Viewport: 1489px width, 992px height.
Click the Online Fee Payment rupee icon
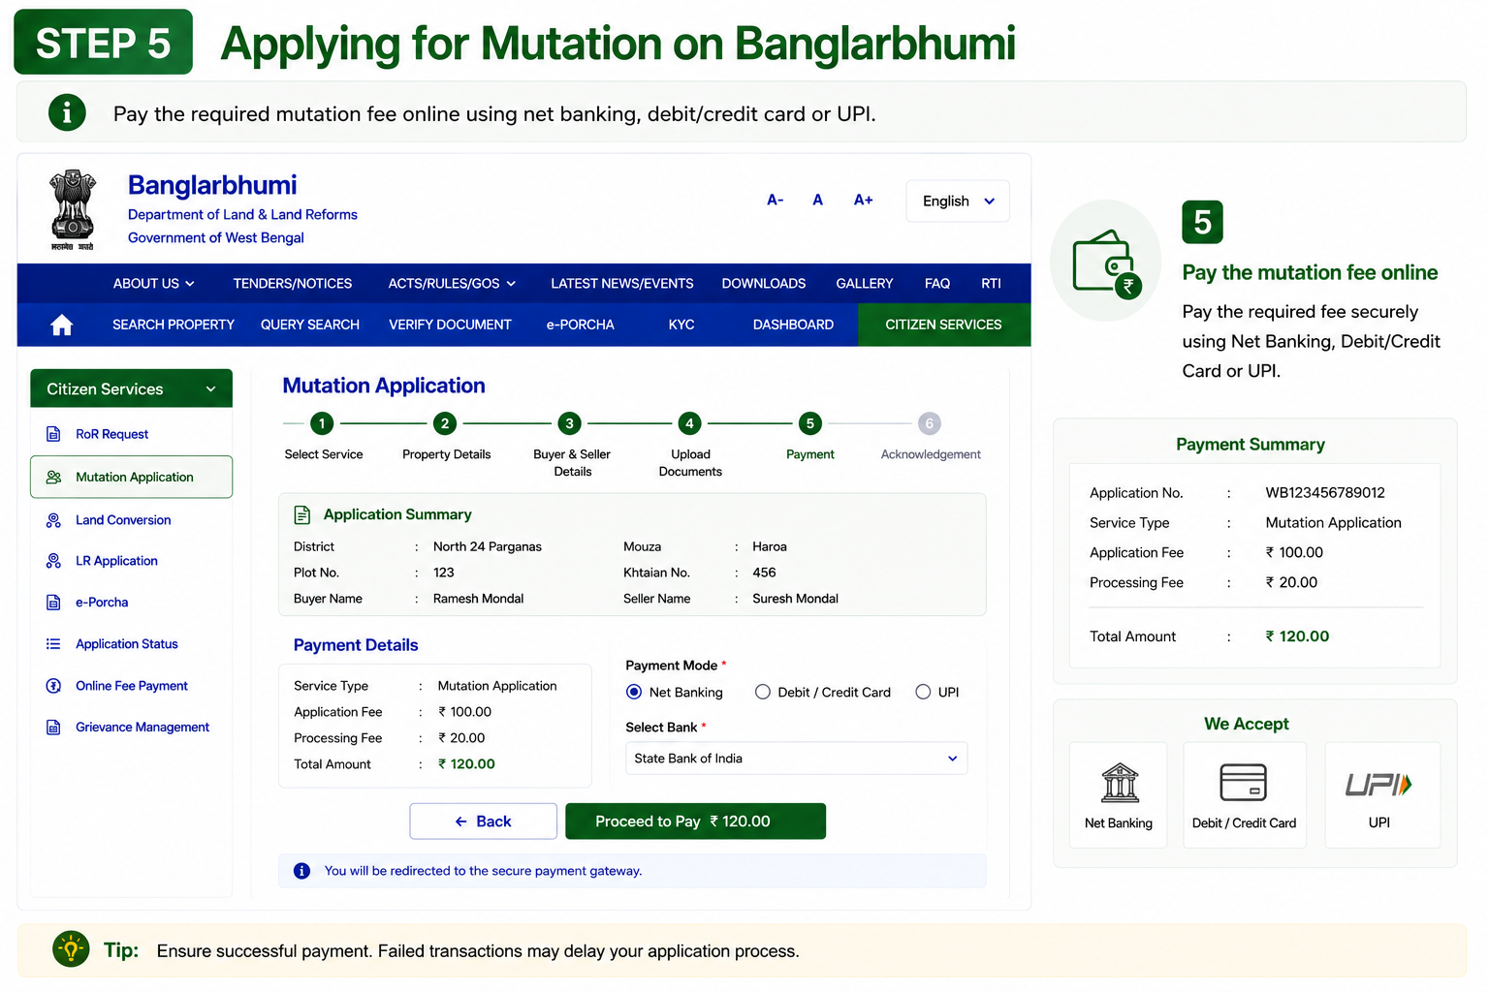53,686
